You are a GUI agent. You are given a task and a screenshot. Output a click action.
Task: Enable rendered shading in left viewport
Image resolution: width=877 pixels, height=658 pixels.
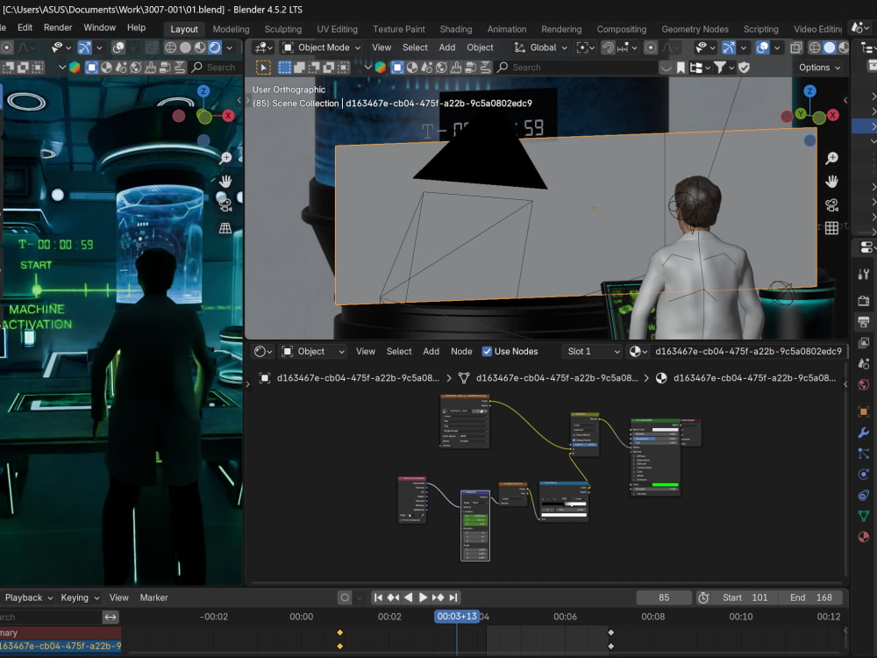pos(215,47)
